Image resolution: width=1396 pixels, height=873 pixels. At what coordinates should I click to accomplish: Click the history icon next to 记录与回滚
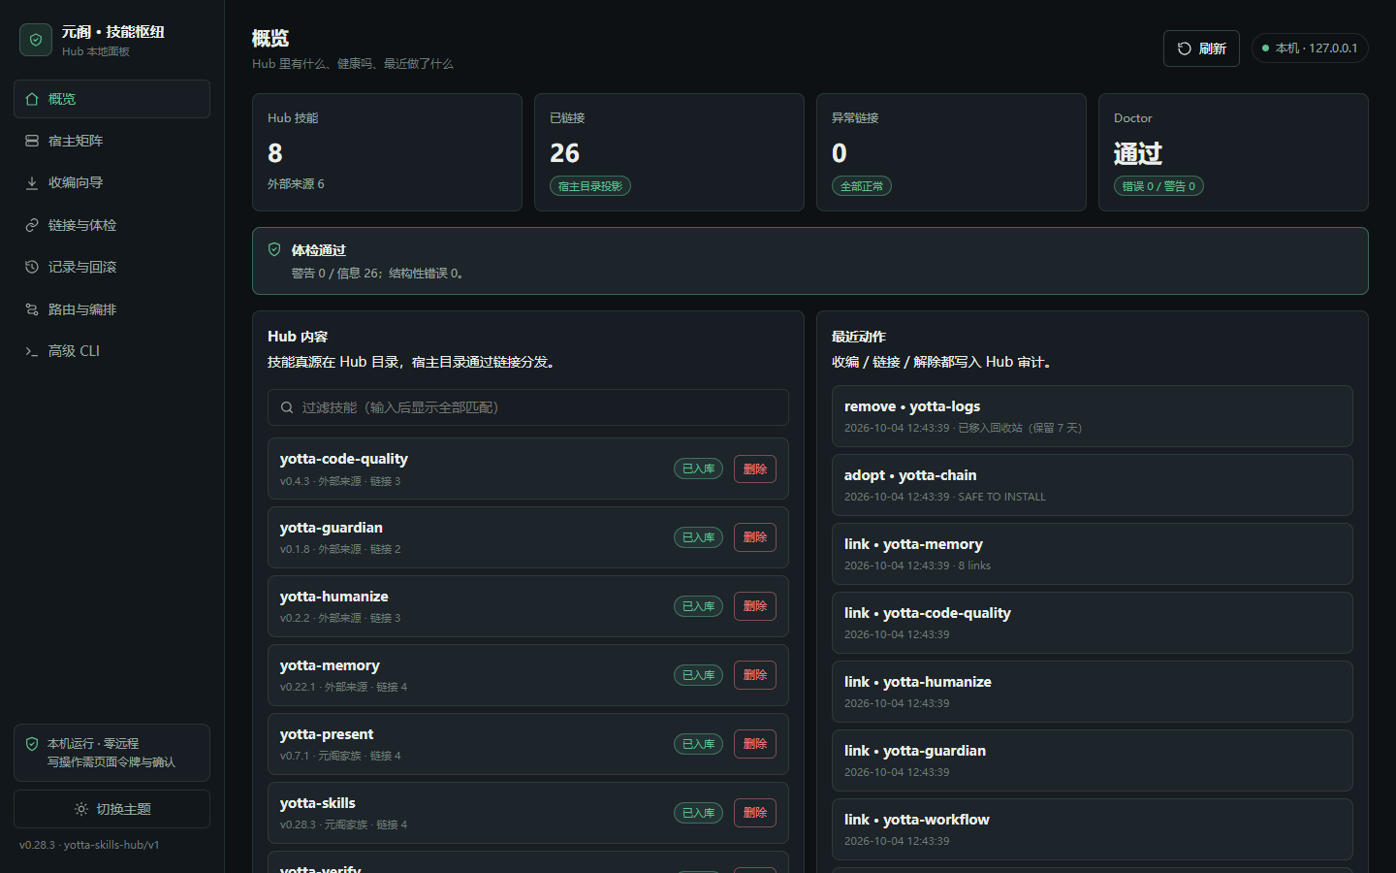pos(32,267)
